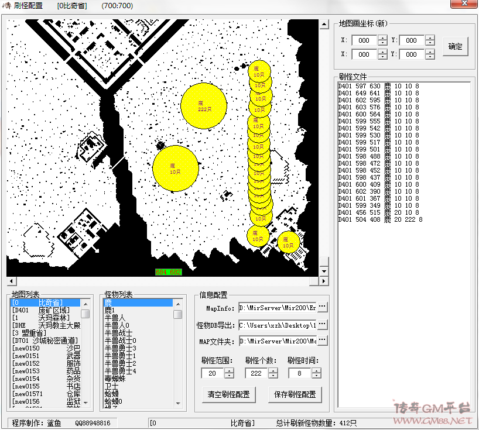Select line 'D401 456 515 鹿 20 10 8'

click(x=378, y=212)
